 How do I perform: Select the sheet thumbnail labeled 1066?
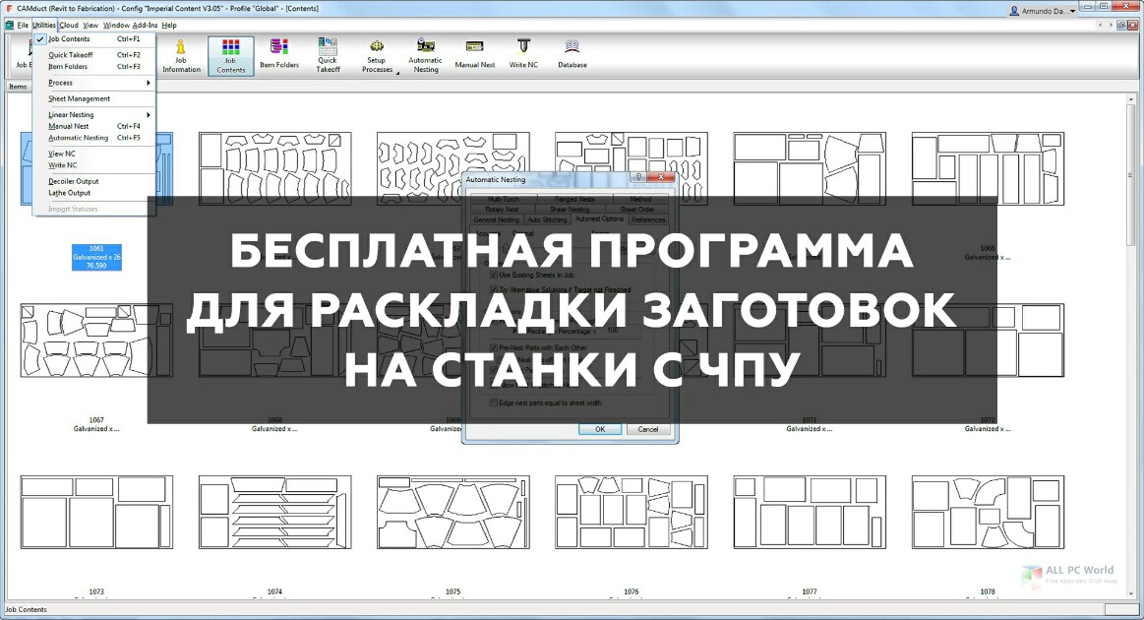pos(988,168)
